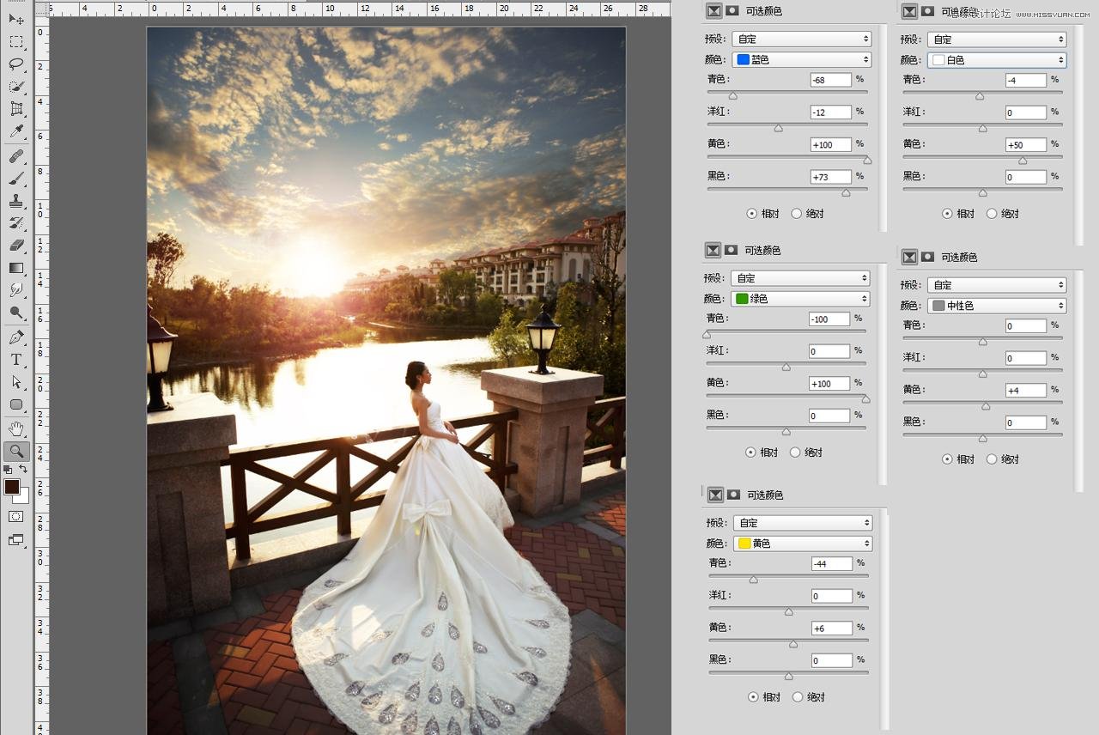Open the background color picker
1099x735 pixels.
24,497
